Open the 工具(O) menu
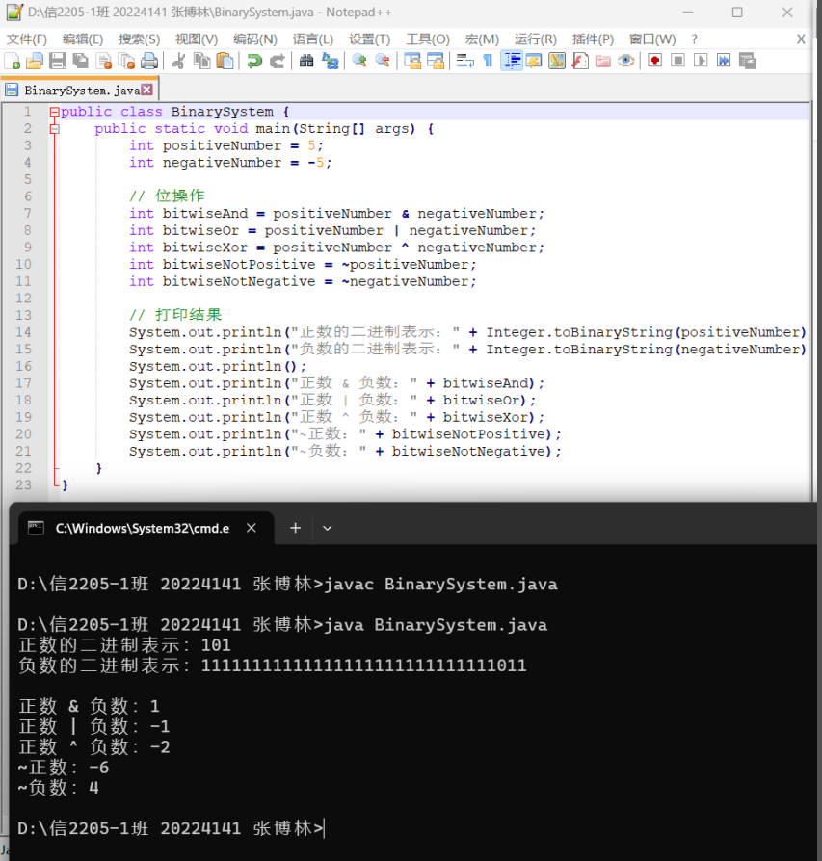The image size is (822, 861). (x=428, y=39)
